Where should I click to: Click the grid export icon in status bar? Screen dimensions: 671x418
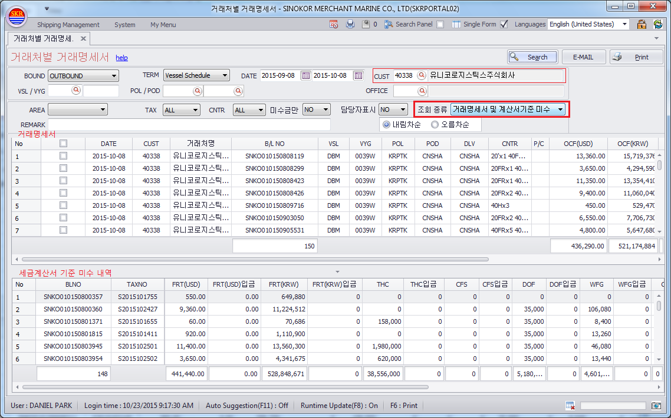(570, 405)
